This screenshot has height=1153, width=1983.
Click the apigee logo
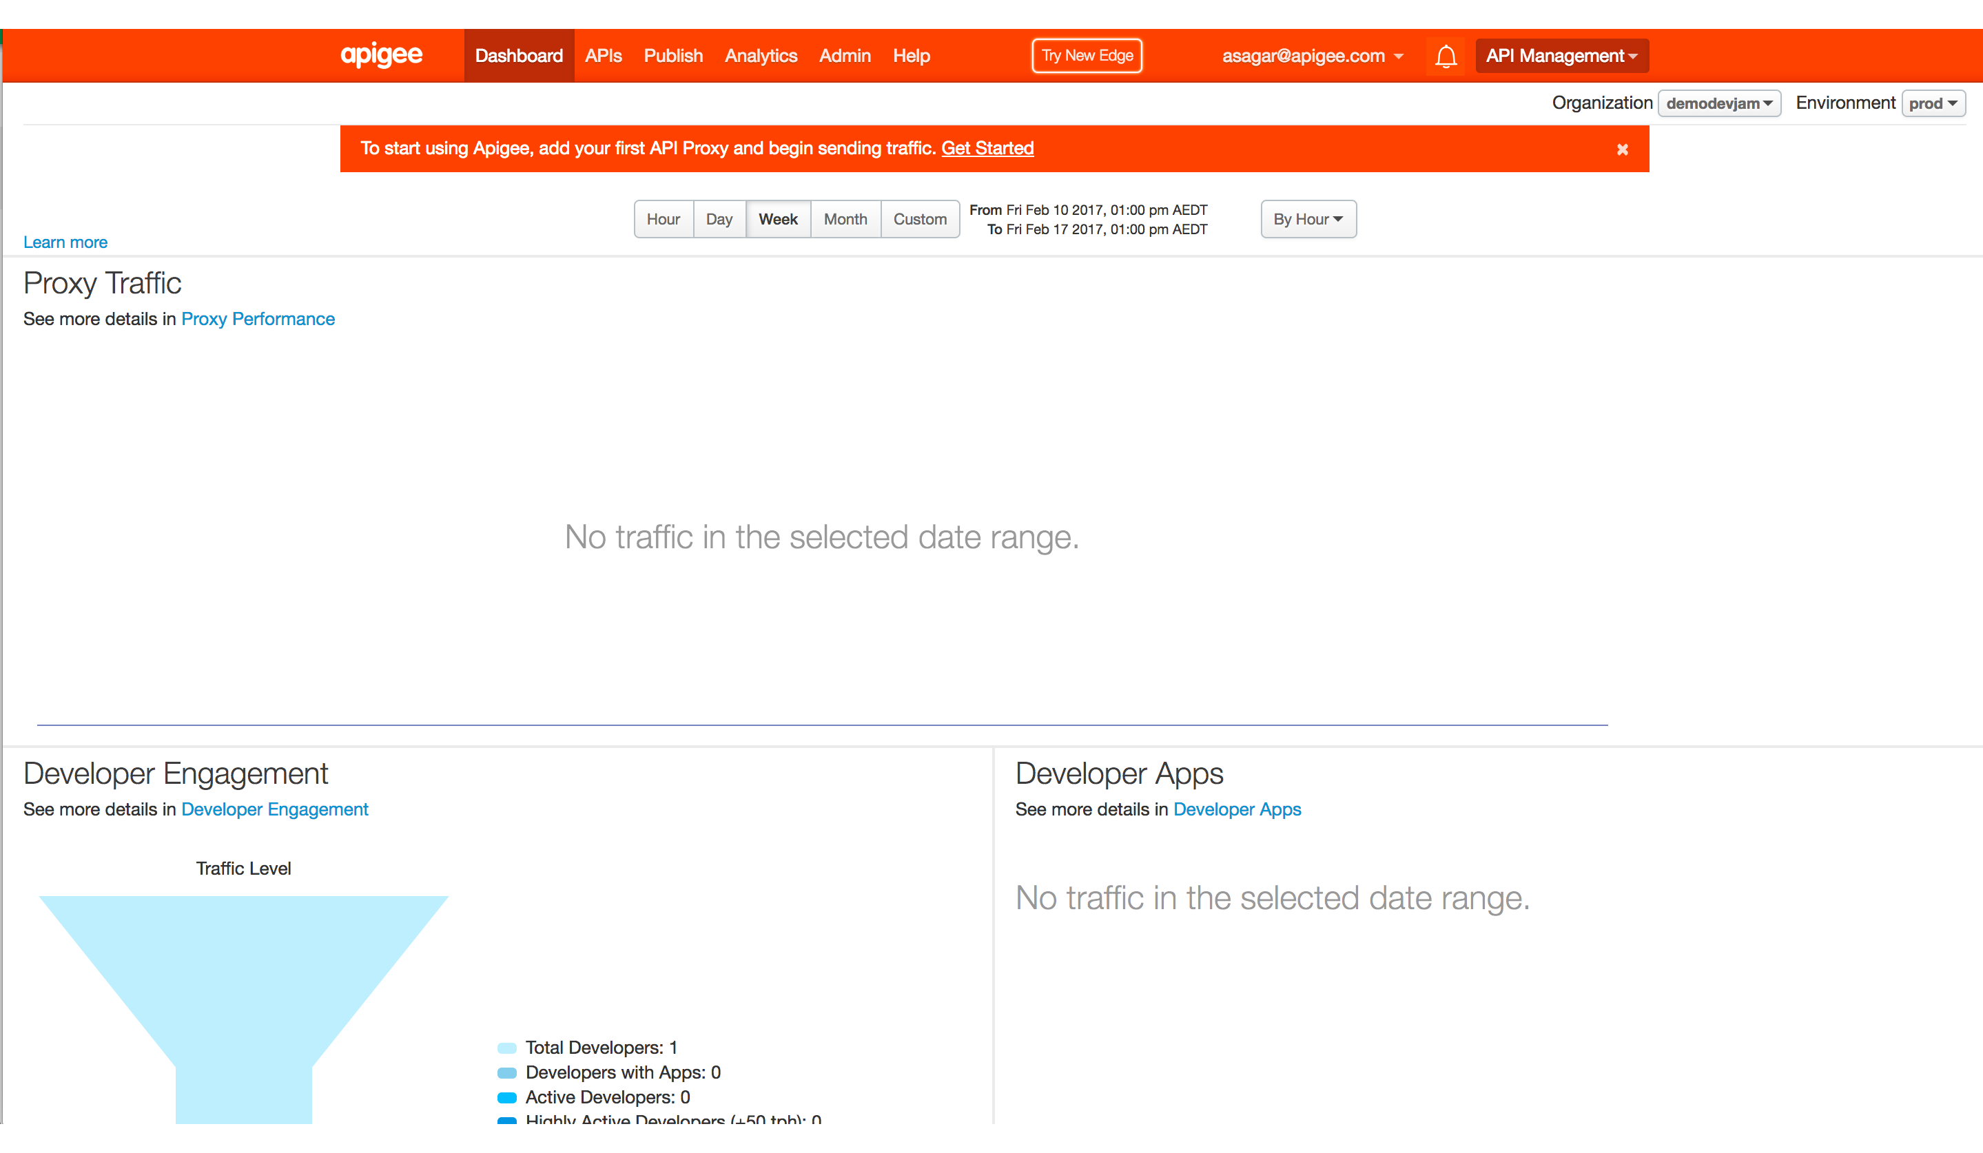coord(382,55)
